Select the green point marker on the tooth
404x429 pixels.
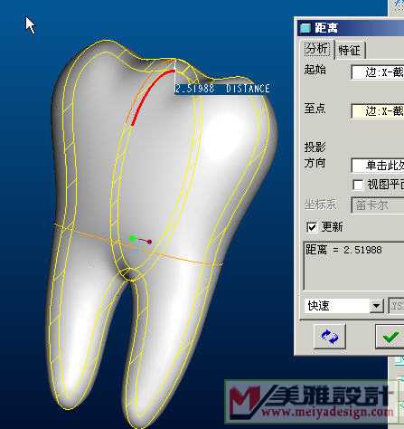pyautogui.click(x=132, y=239)
